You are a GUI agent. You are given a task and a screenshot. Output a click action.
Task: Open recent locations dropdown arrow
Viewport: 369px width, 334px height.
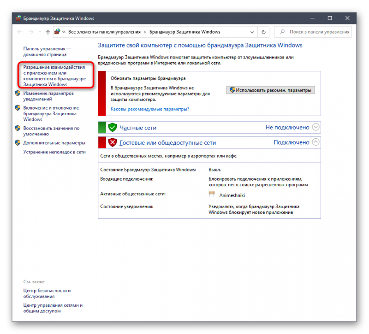40,32
